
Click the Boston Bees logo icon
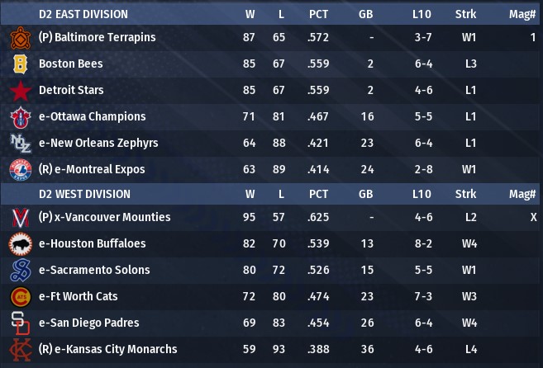(19, 64)
